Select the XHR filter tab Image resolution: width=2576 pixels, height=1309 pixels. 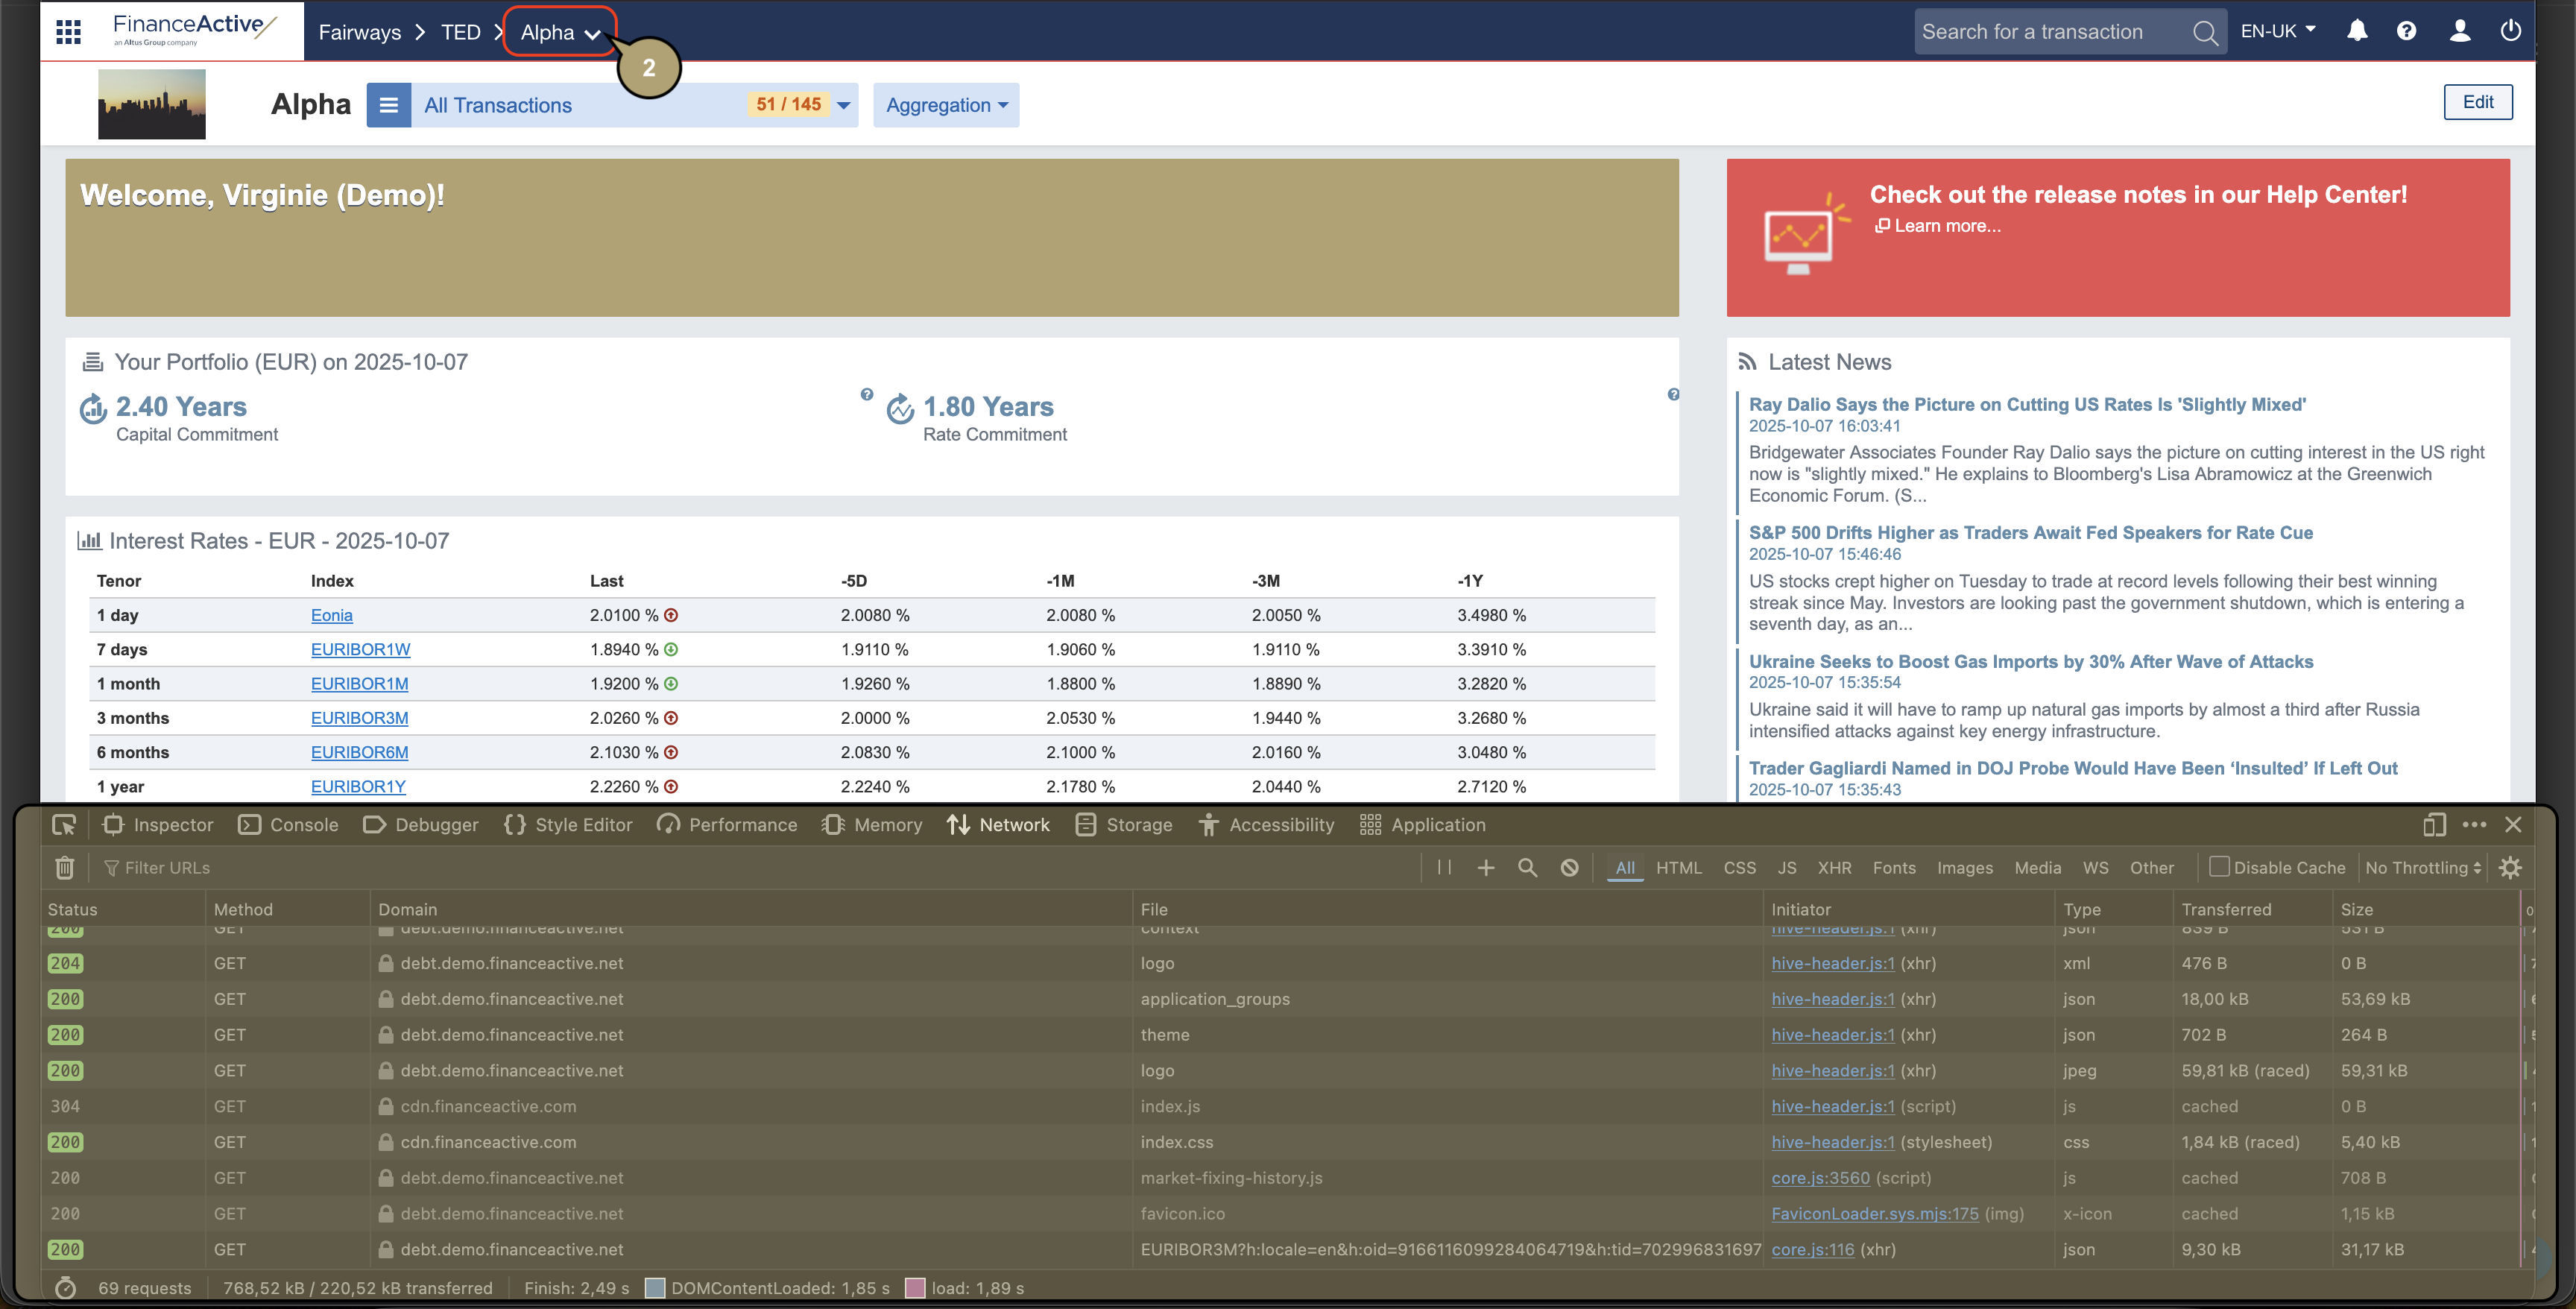1835,867
